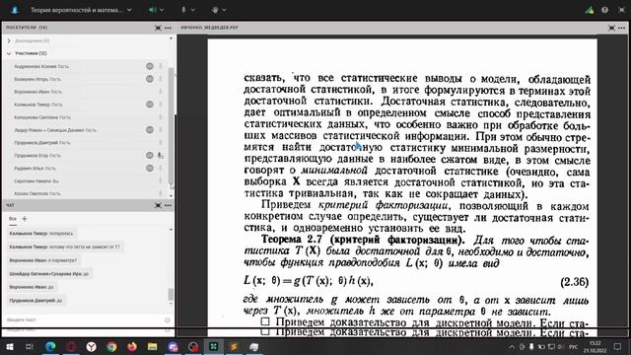This screenshot has height=355, width=631.
Task: Open the speaker options dropdown arrow
Action: (x=162, y=10)
